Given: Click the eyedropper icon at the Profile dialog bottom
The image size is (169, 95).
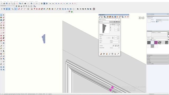Looking at the screenshot, I should coord(118,54).
